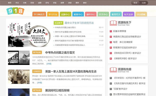Open hot item 3 "压强"教学设计
Image resolution: width=156 pixels, height=96 pixels.
tap(120, 89)
